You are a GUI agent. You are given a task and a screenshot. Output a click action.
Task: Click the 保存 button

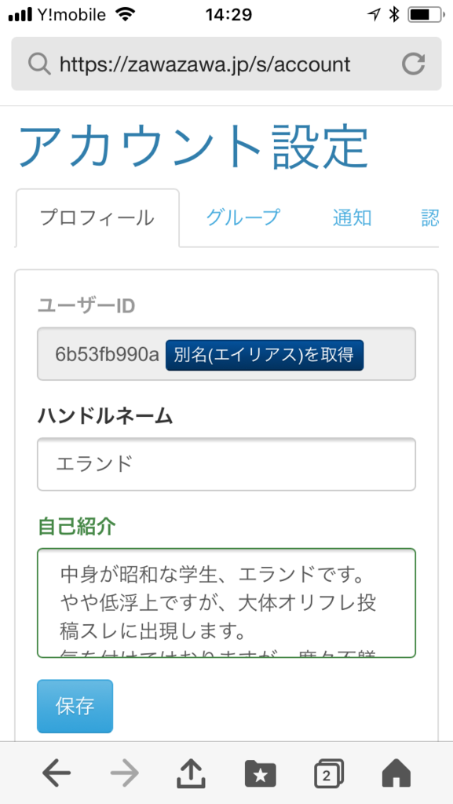pyautogui.click(x=75, y=706)
